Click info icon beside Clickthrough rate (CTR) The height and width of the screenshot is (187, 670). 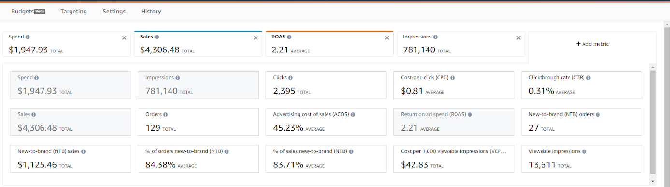pyautogui.click(x=588, y=78)
